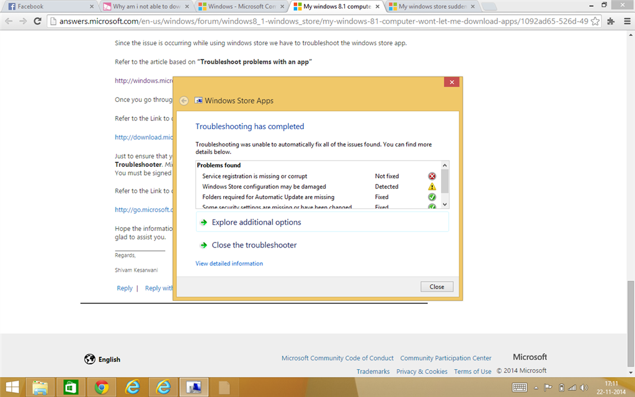The image size is (635, 397).
Task: Open Community Participation Center link
Action: tap(446, 358)
